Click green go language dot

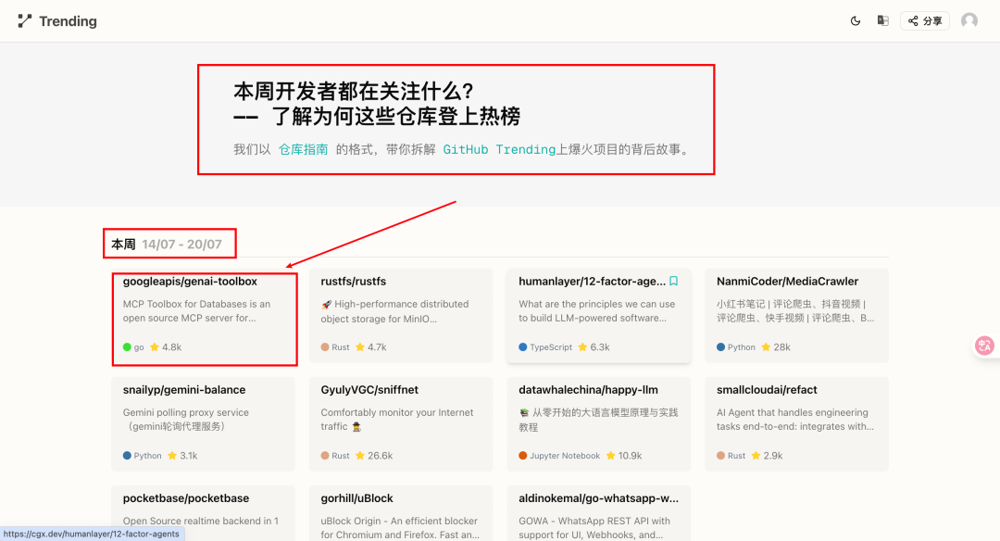pos(127,347)
